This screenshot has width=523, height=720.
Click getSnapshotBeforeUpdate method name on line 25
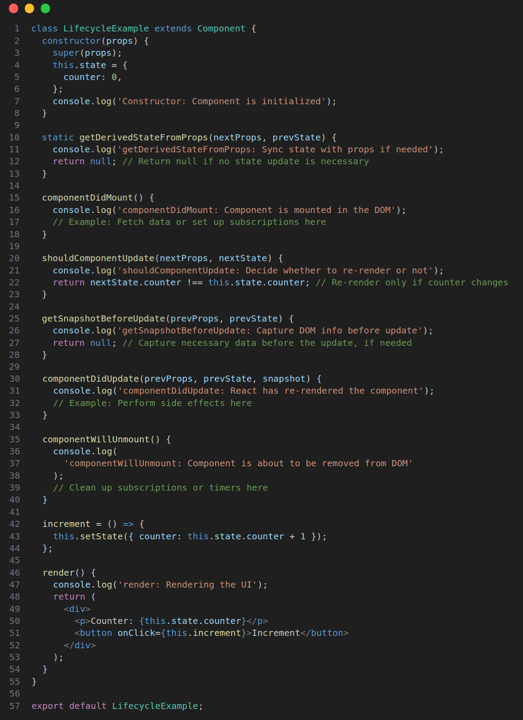pyautogui.click(x=104, y=318)
